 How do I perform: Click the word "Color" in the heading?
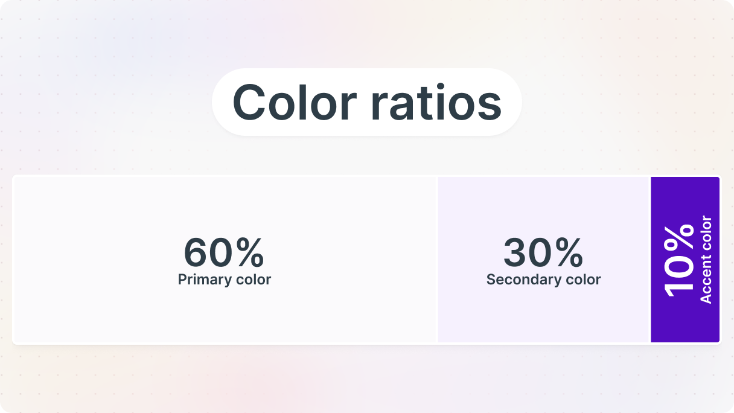(x=294, y=102)
